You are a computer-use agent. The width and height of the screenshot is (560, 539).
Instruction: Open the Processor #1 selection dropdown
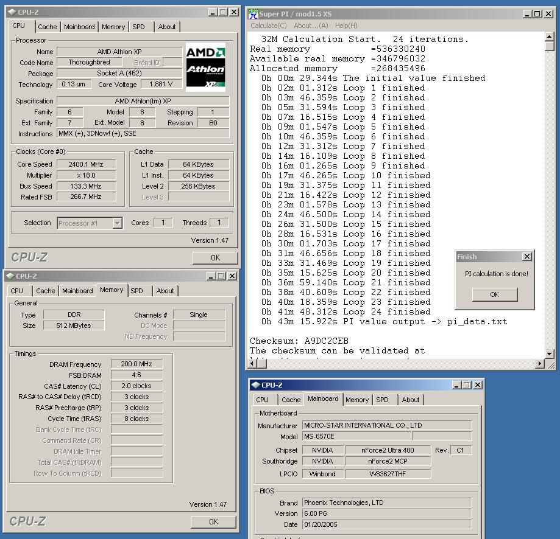point(117,223)
